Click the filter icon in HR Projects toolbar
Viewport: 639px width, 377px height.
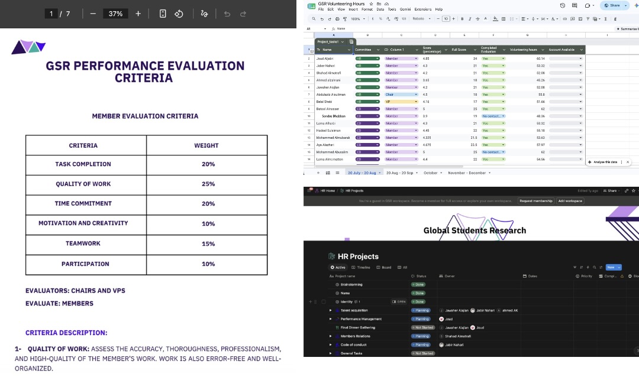pos(575,268)
